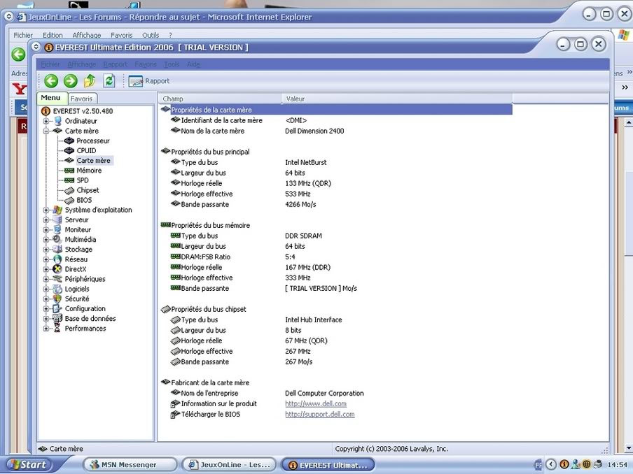
Task: Open the EVEREST Tools menu
Action: [x=172, y=64]
